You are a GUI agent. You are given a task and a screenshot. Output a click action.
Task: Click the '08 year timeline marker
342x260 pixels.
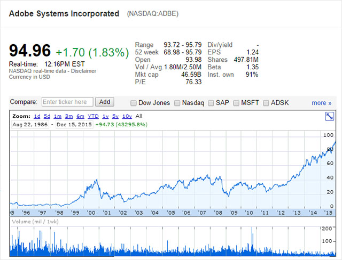point(218,213)
